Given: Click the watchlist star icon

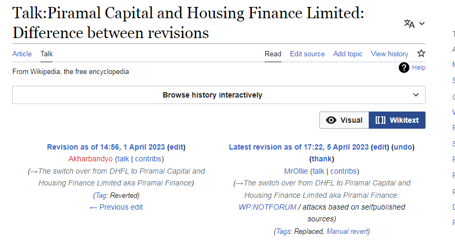Looking at the screenshot, I should click(421, 54).
